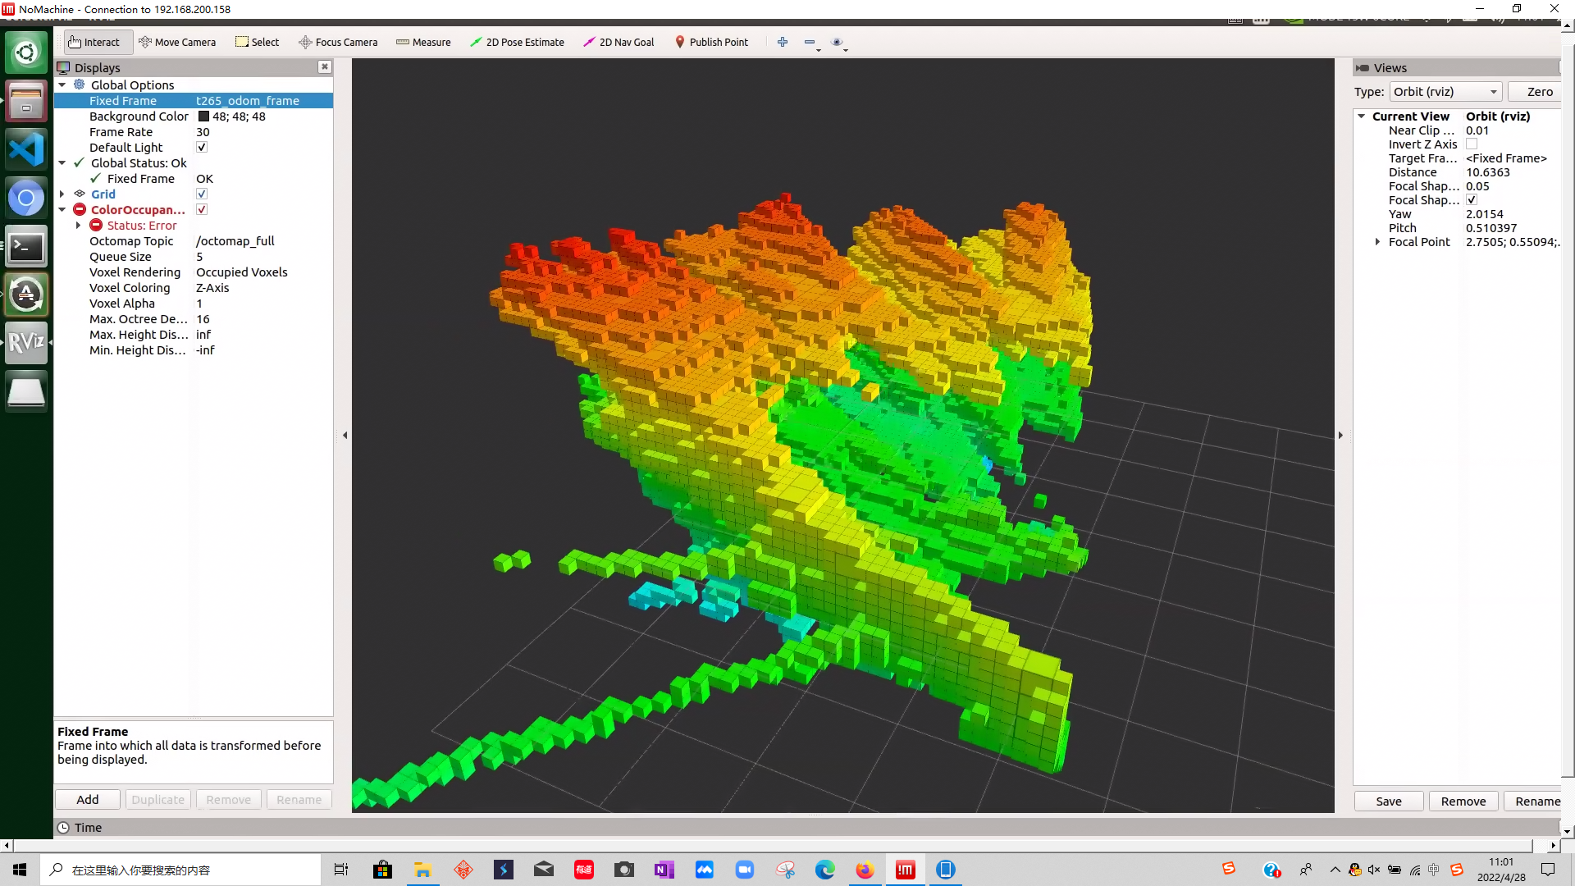Click the Add display button
Viewport: 1575px width, 886px height.
coord(88,800)
